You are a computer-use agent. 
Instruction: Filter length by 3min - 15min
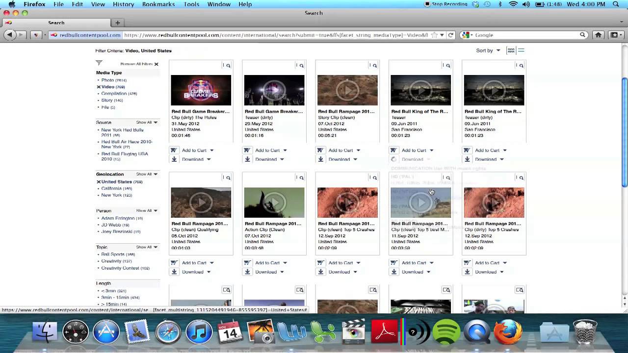point(120,298)
